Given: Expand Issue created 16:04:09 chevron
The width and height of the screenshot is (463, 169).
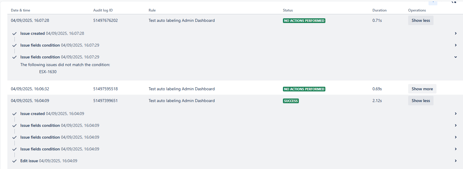Looking at the screenshot, I should tap(456, 114).
